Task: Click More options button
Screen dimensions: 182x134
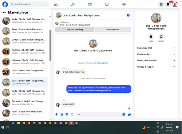Action: point(113,30)
